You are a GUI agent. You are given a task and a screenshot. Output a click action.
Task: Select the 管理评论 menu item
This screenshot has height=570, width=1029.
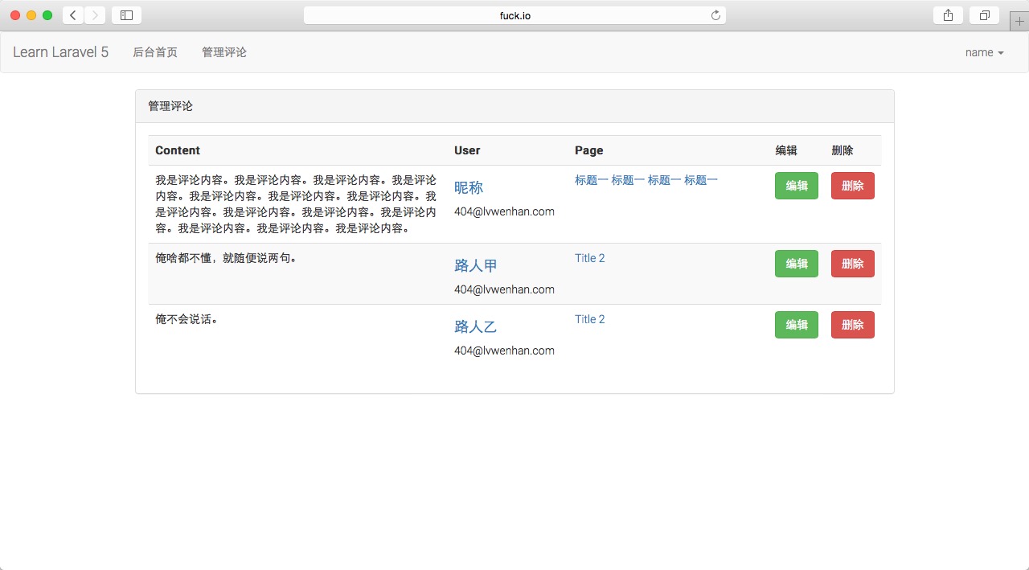(223, 52)
